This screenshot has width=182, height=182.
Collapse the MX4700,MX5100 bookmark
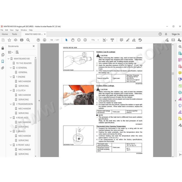click(x=9, y=59)
